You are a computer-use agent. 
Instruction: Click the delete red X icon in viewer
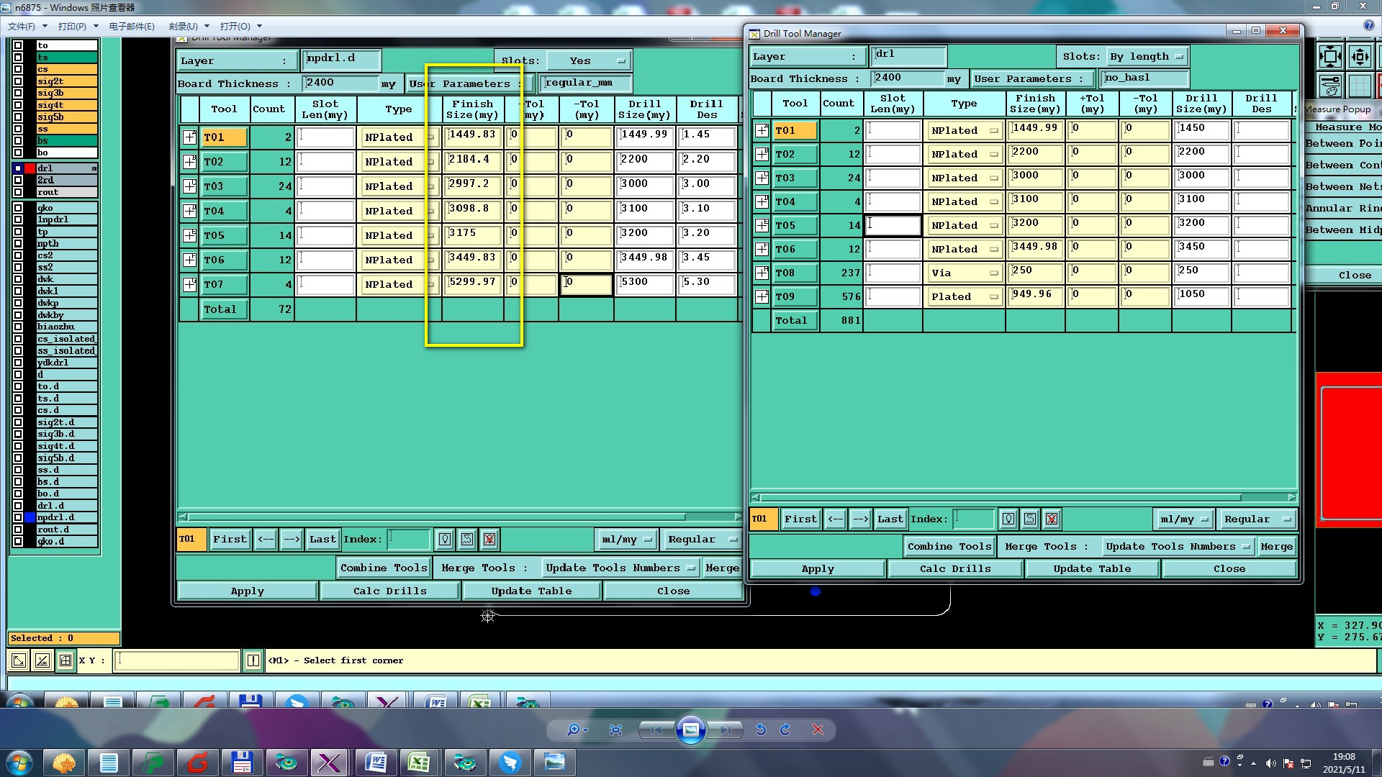tap(818, 730)
